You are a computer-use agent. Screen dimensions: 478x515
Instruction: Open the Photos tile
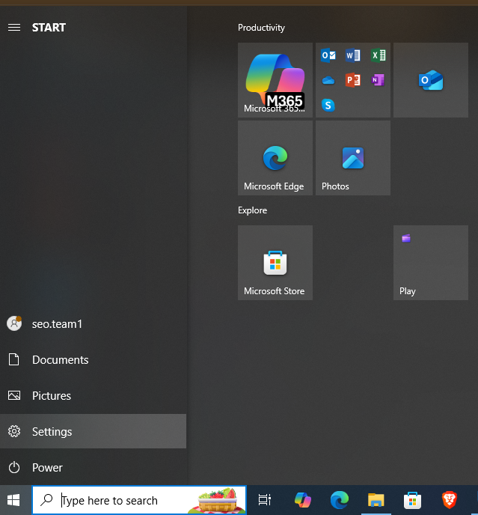coord(353,158)
